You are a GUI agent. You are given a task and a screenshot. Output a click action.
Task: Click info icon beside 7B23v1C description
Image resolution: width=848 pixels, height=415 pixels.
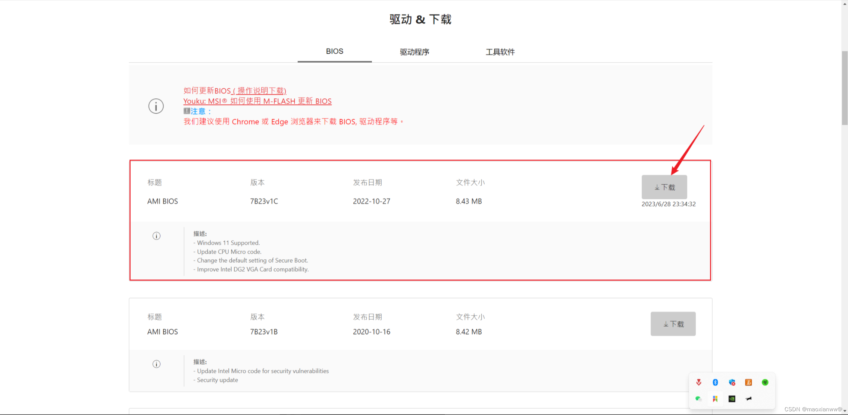pyautogui.click(x=156, y=236)
